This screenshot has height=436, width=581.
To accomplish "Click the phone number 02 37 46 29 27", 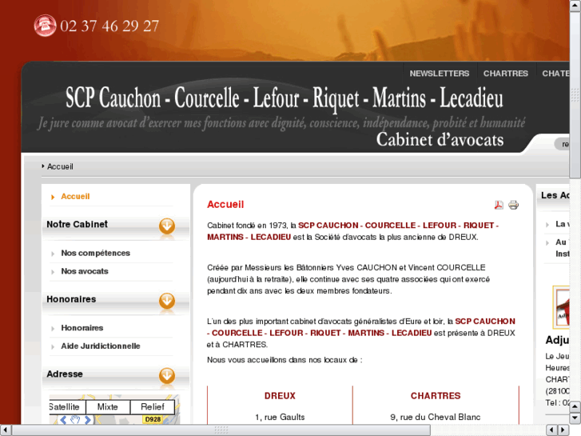I will 109,26.
